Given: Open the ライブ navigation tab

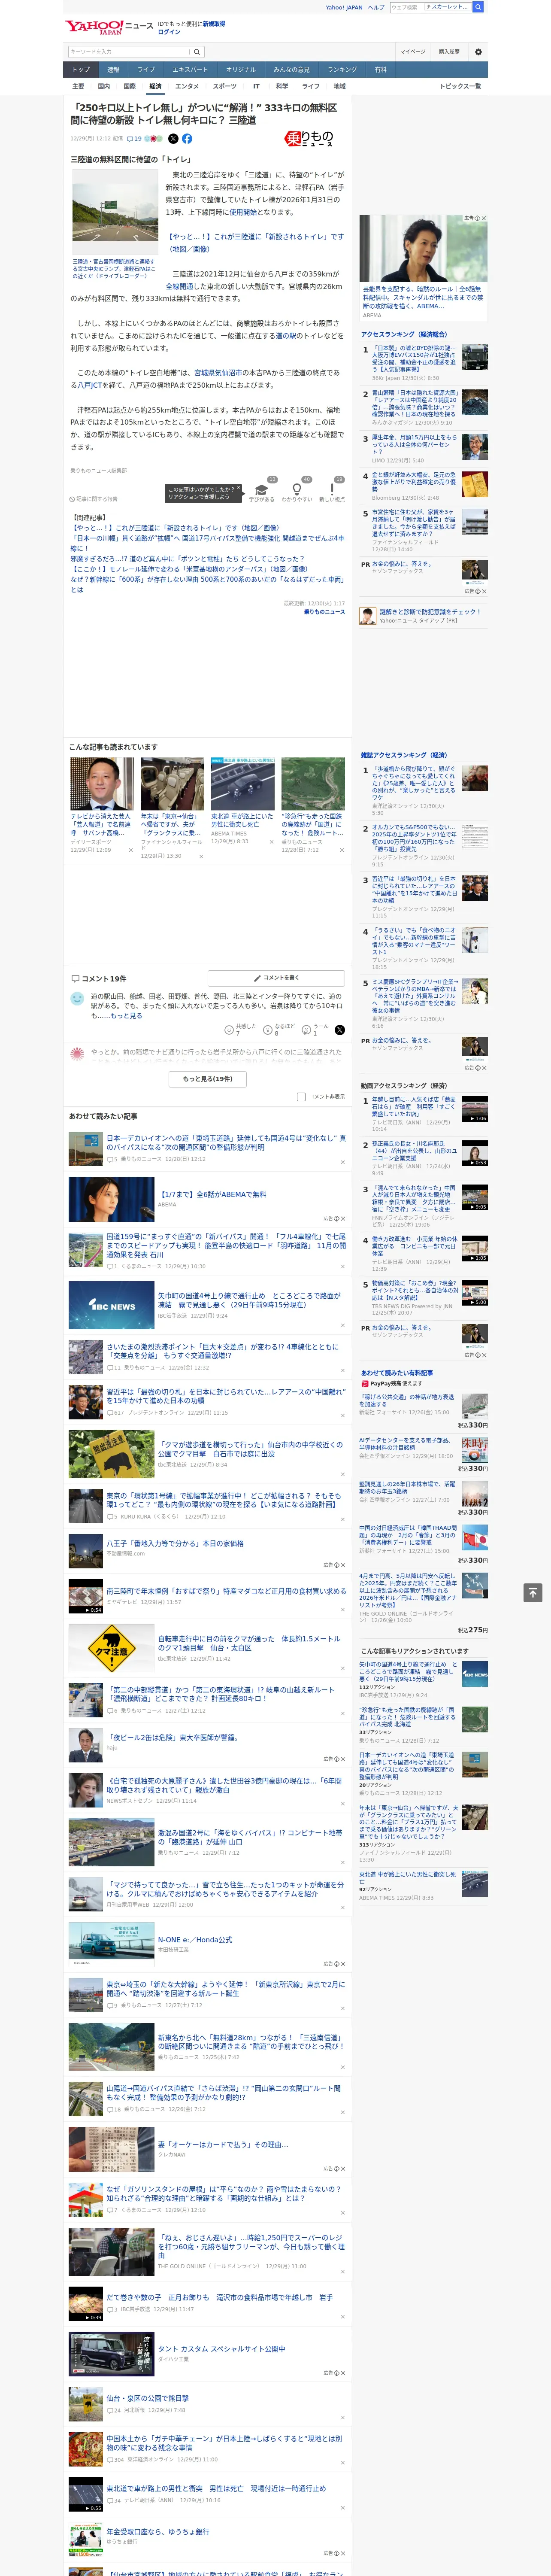Looking at the screenshot, I should pyautogui.click(x=146, y=70).
